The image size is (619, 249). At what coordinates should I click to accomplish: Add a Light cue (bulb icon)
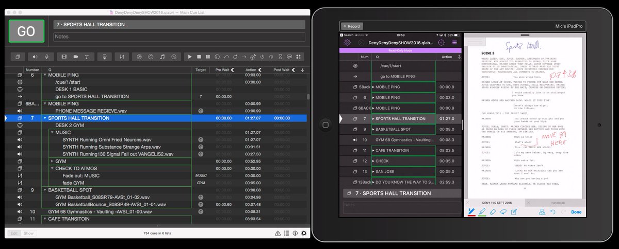pyautogui.click(x=104, y=57)
